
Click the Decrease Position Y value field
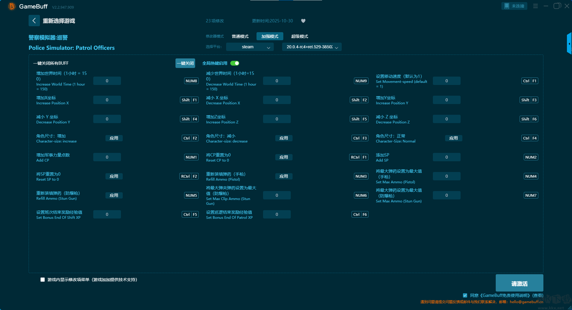tap(107, 119)
